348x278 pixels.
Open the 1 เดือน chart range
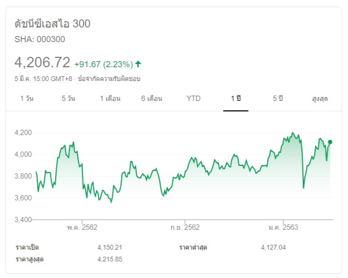click(x=110, y=99)
